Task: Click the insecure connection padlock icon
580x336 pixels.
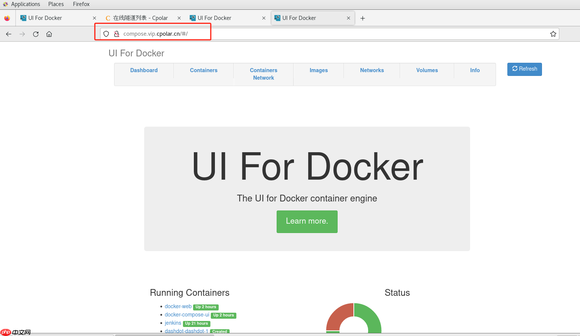Action: 117,34
